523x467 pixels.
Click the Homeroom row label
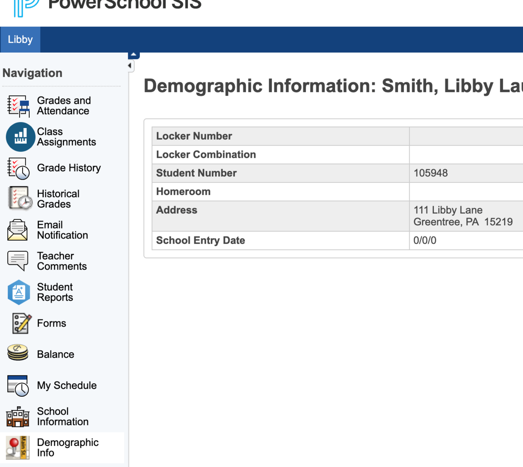[x=183, y=191]
